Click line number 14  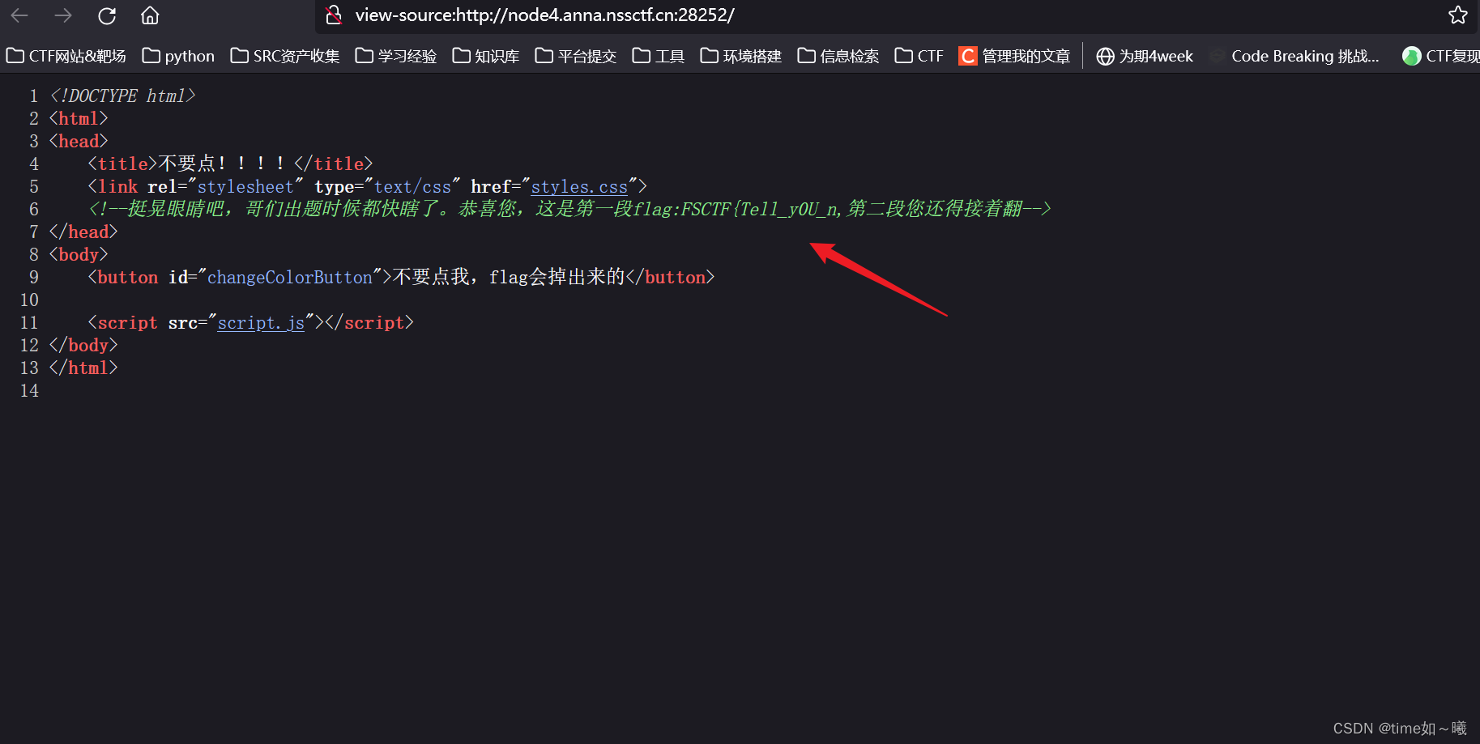[29, 391]
